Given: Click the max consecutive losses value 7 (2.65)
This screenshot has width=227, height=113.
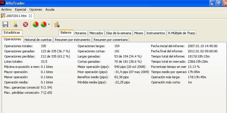Looking at the screenshot, I should (x=46, y=93).
